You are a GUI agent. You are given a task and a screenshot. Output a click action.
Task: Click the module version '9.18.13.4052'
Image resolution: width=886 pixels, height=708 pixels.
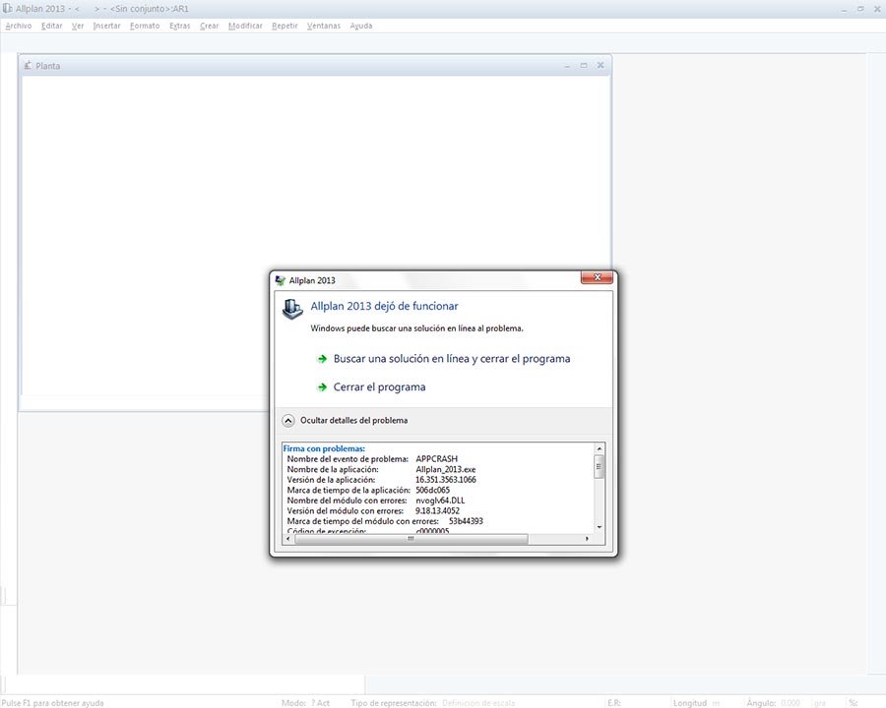[437, 511]
